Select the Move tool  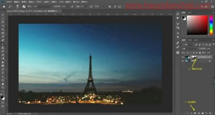click(x=3, y=15)
